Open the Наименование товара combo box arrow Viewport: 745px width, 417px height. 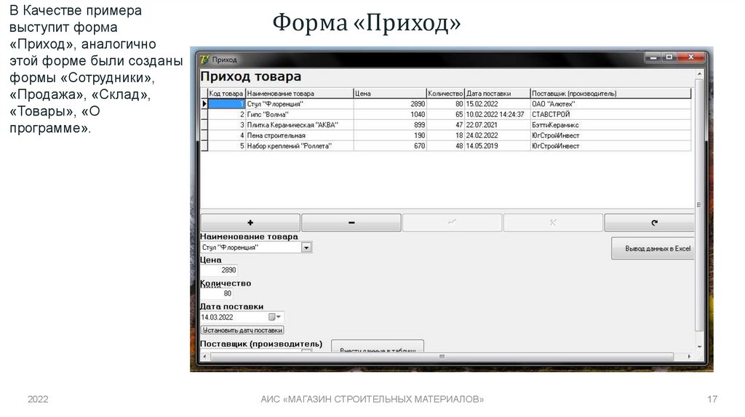tap(306, 248)
